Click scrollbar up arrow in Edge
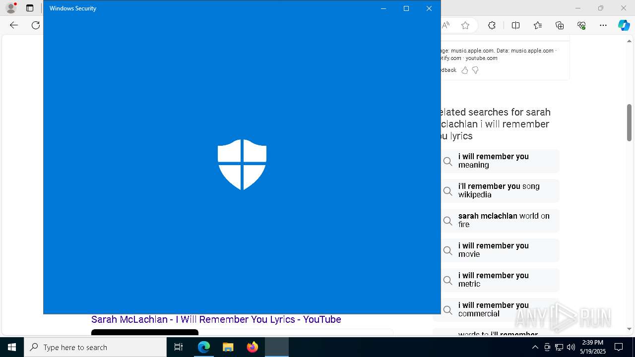Screen dimensions: 635x357 [x=629, y=41]
